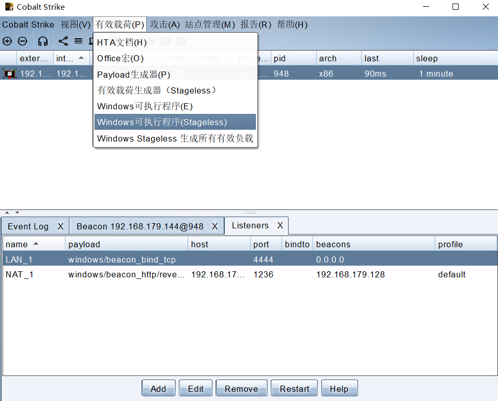Screen dimensions: 498x401
Task: Click the Cobalt Strike title bar app icon
Action: [x=9, y=7]
